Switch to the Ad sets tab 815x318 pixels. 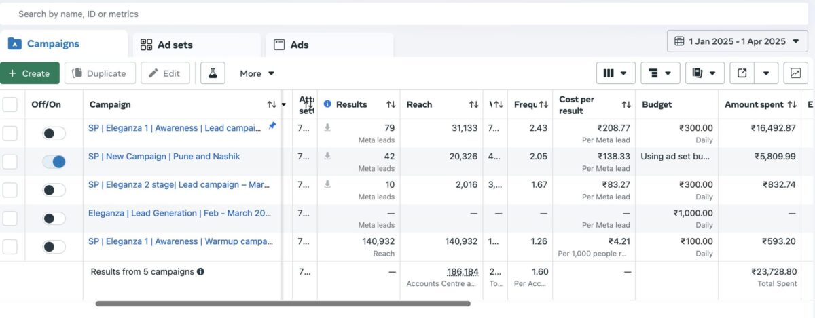pos(196,45)
